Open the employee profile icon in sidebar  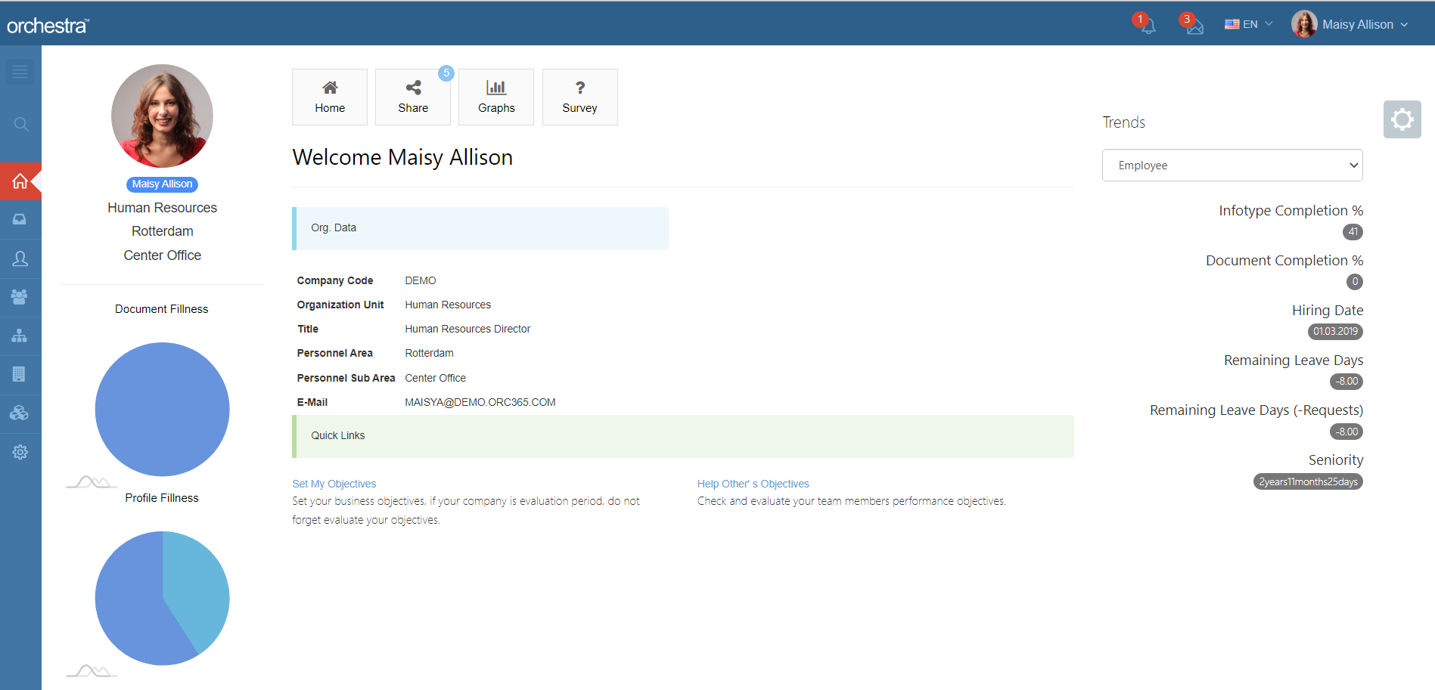(20, 258)
